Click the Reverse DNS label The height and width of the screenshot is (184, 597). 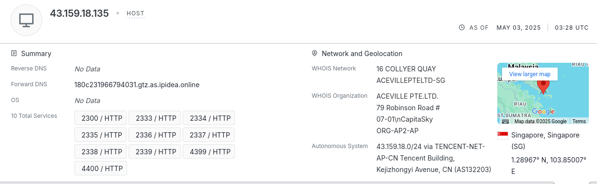pyautogui.click(x=29, y=69)
